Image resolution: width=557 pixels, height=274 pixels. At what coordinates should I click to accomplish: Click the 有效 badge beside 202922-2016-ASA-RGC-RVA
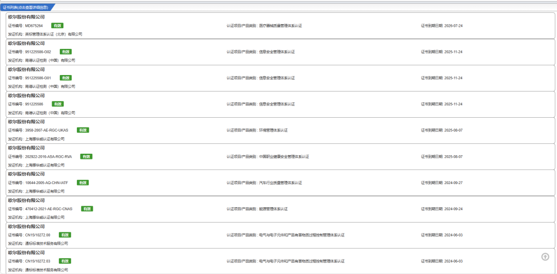point(86,156)
